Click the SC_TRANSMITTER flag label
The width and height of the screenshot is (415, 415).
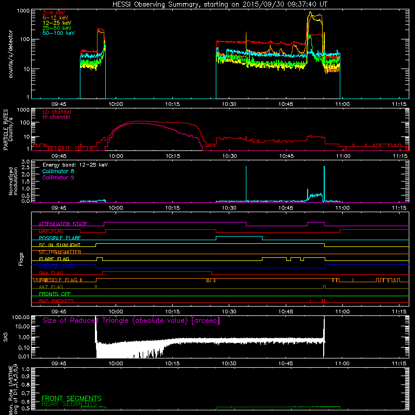[60, 252]
